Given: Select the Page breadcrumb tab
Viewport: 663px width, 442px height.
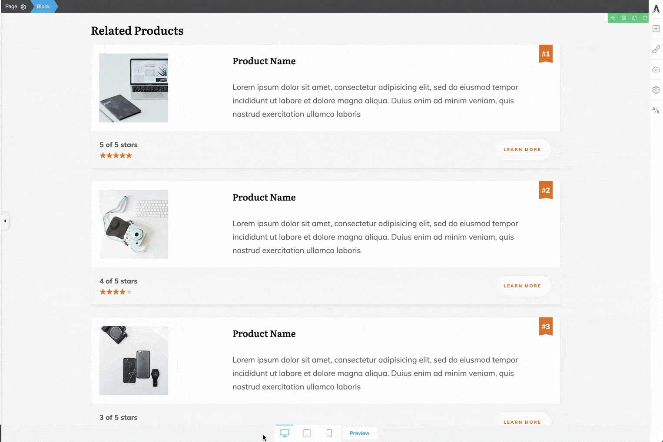Looking at the screenshot, I should [x=11, y=7].
